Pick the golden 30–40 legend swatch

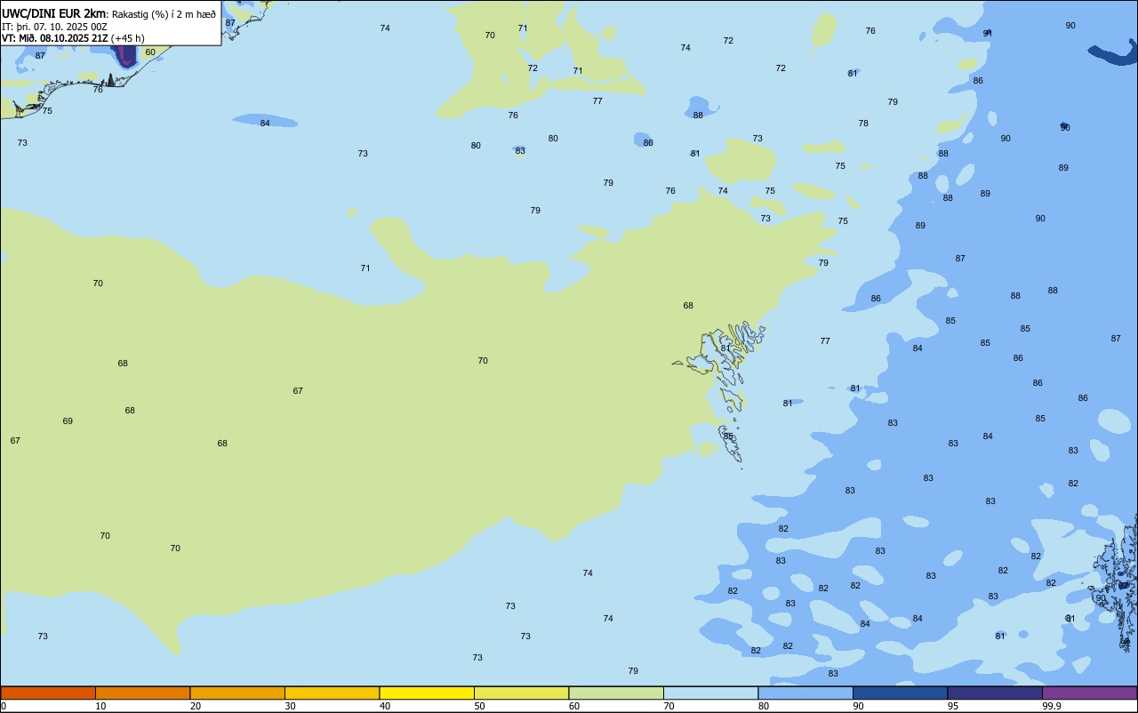click(332, 693)
